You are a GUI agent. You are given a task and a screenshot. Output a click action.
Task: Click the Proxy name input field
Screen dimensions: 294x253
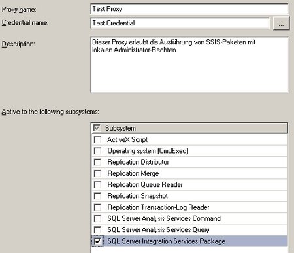(x=189, y=9)
